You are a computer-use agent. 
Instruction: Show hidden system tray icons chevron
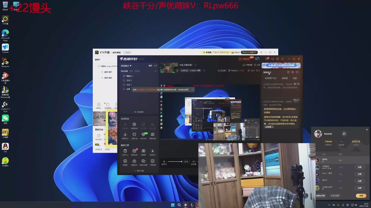tap(329, 205)
